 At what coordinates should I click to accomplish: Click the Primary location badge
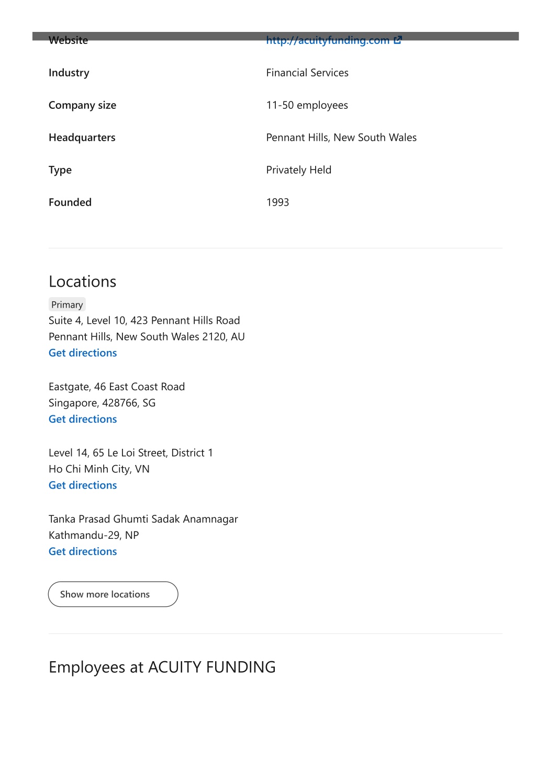(67, 304)
